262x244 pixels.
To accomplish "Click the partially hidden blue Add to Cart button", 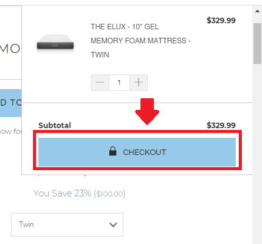I will click(10, 103).
